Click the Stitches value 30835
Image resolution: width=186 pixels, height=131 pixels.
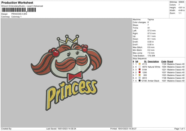[x=181, y=2]
